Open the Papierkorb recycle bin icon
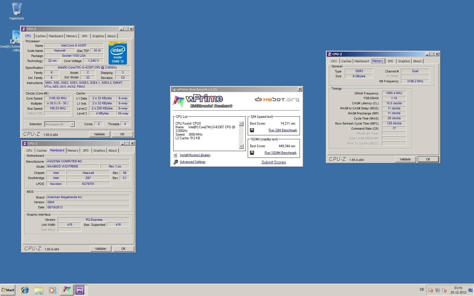This screenshot has height=296, width=474. (x=16, y=11)
